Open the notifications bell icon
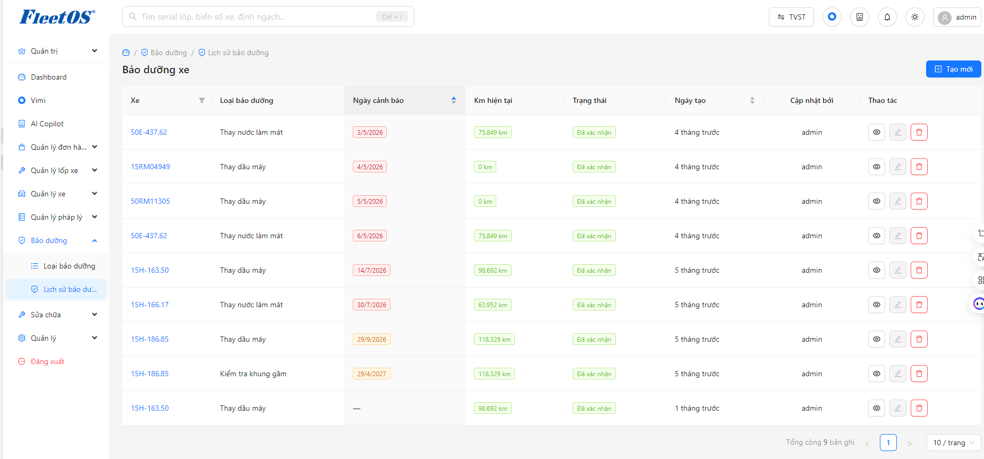984x459 pixels. coord(887,17)
